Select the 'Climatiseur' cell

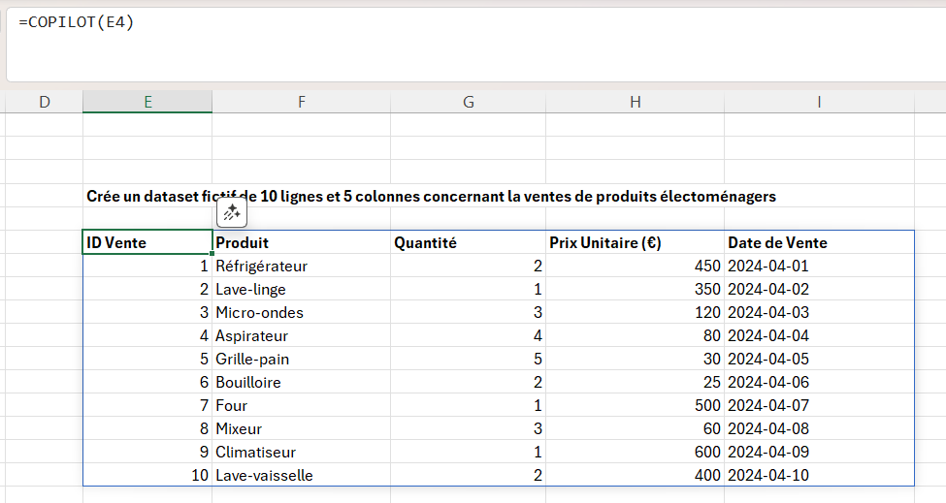pos(301,453)
